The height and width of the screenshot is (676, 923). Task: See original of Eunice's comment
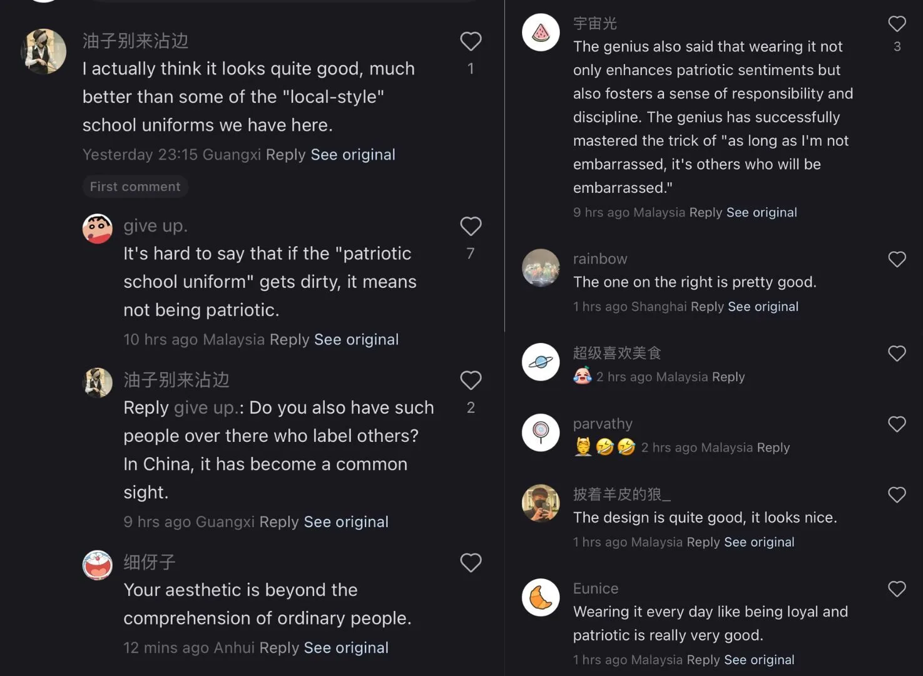click(x=759, y=660)
